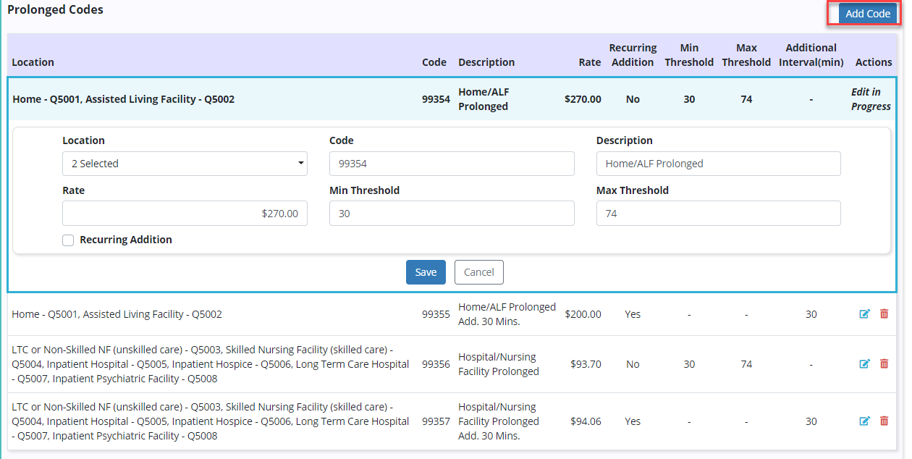Enable the Recurring Addition checkbox
Image resolution: width=912 pixels, height=459 pixels.
[x=68, y=240]
